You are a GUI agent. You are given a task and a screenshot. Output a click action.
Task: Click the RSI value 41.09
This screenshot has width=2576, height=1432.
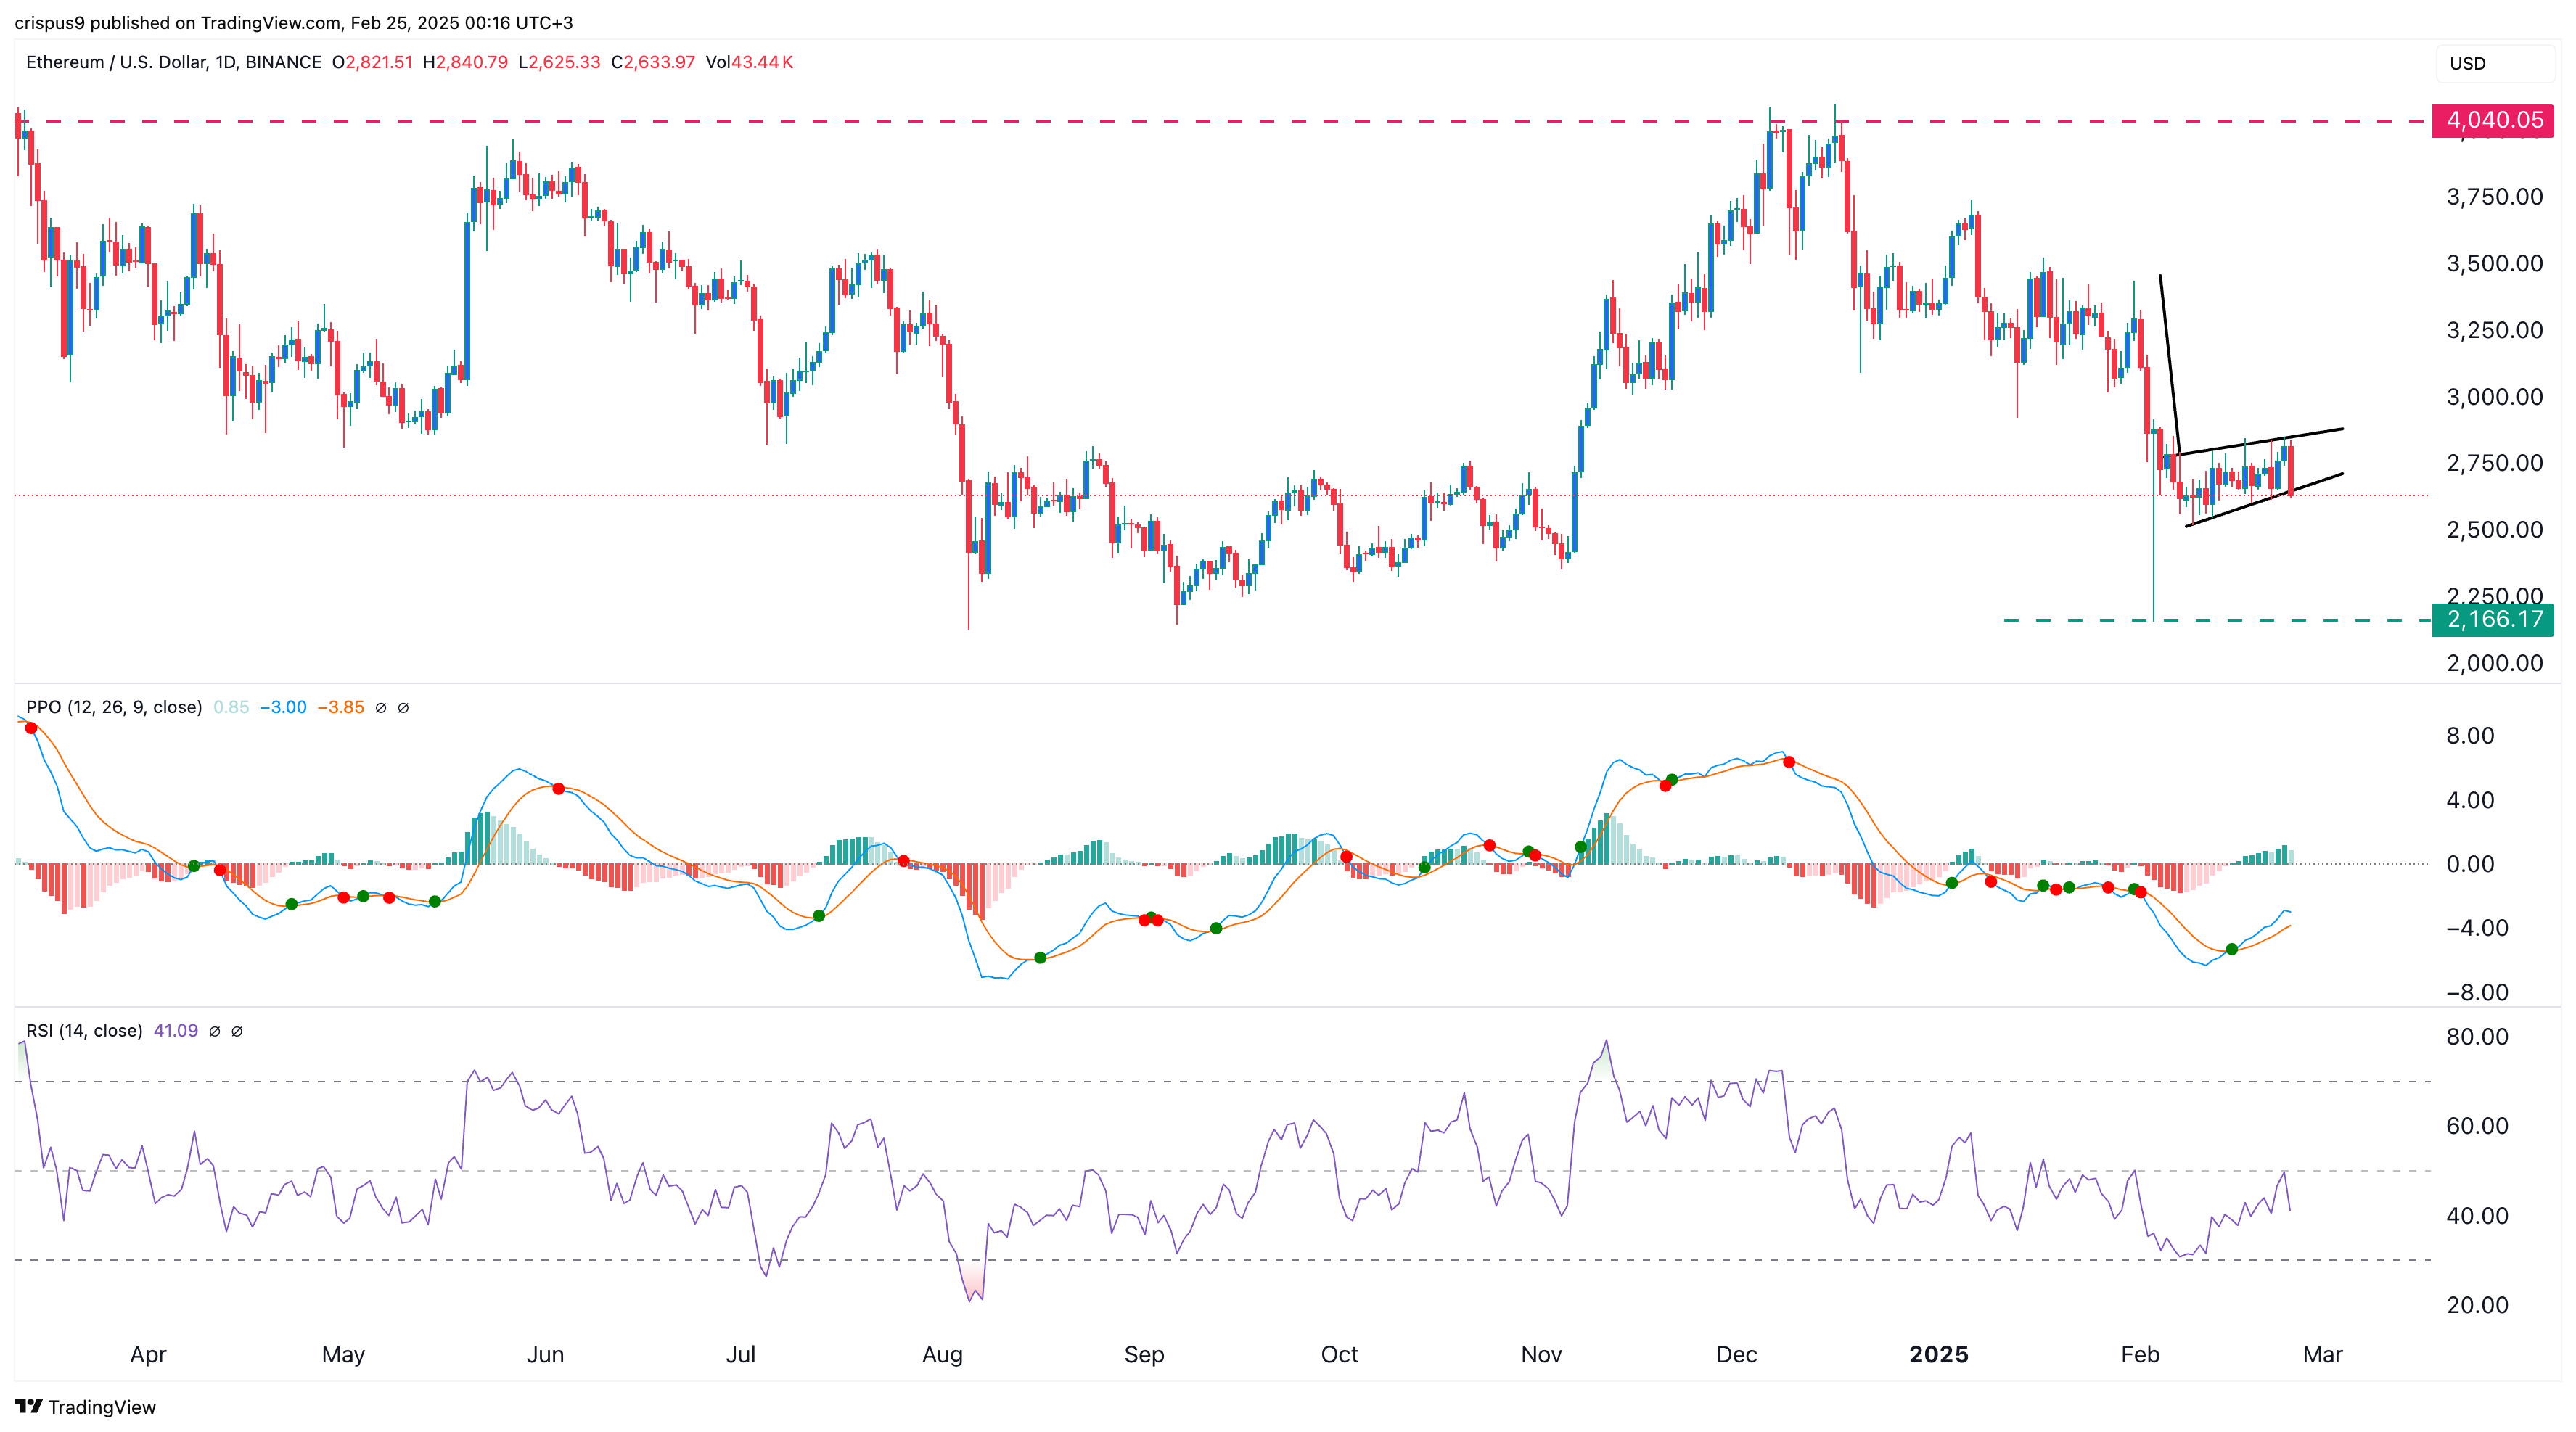tap(176, 1030)
